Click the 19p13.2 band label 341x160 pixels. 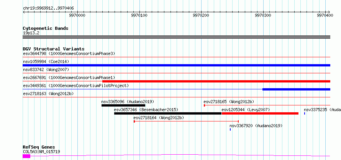tap(31, 33)
